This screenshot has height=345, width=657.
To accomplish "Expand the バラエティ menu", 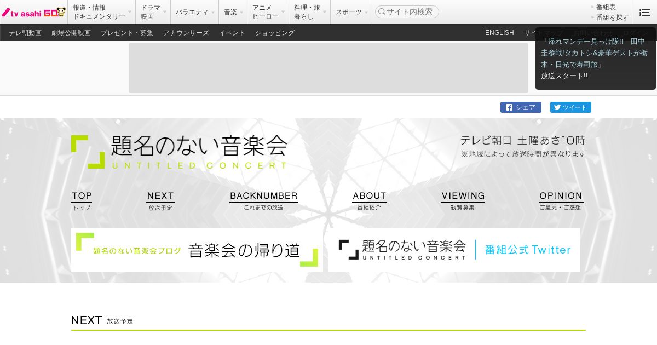I will coord(194,12).
